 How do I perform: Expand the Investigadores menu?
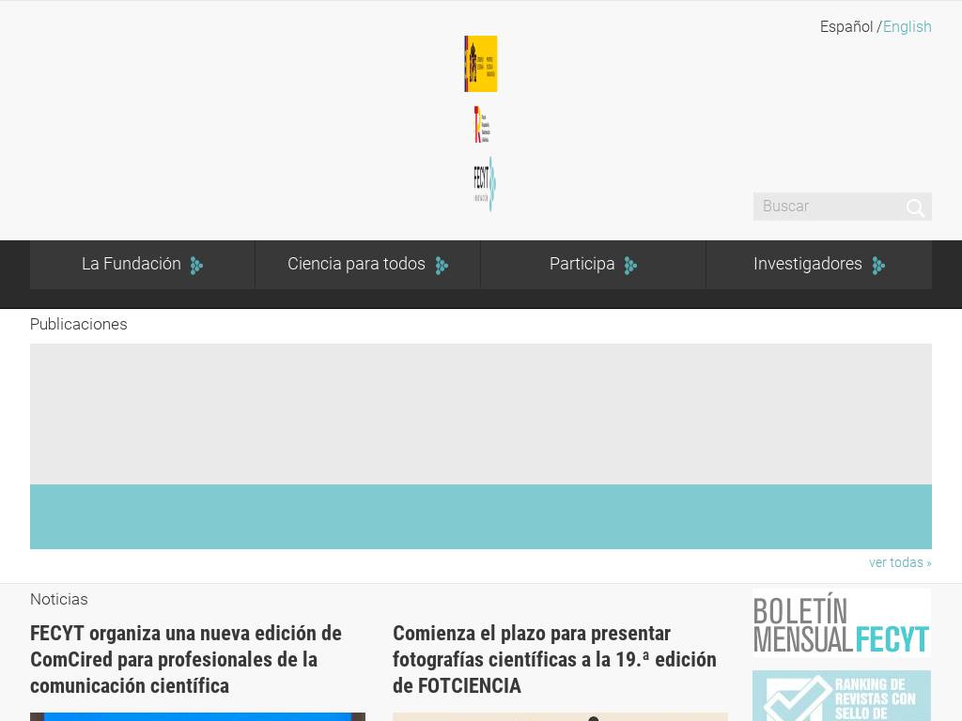pos(807,265)
